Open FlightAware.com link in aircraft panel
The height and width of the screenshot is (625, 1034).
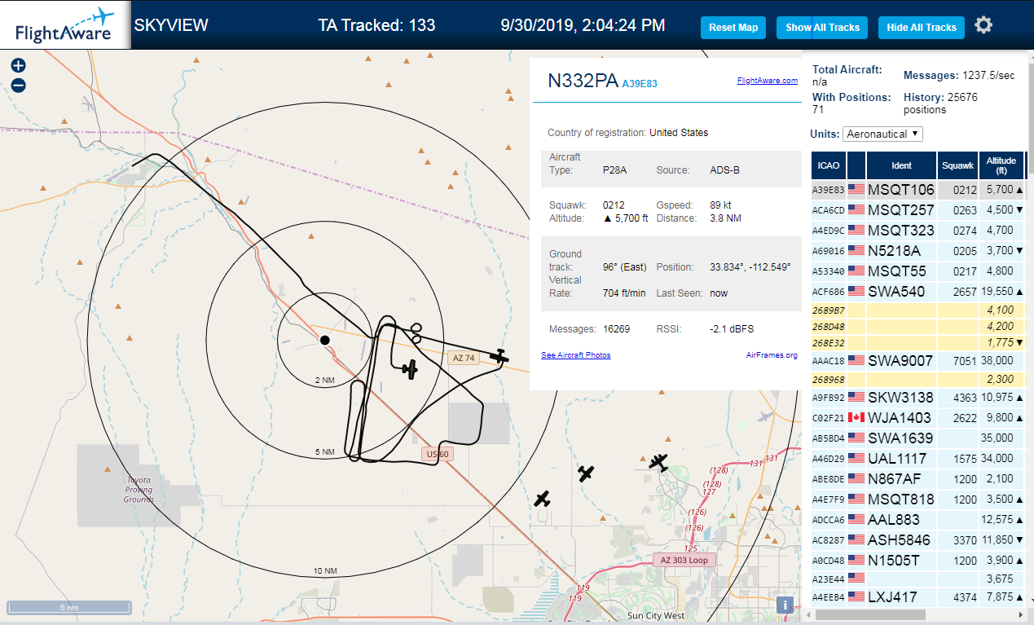pos(768,81)
